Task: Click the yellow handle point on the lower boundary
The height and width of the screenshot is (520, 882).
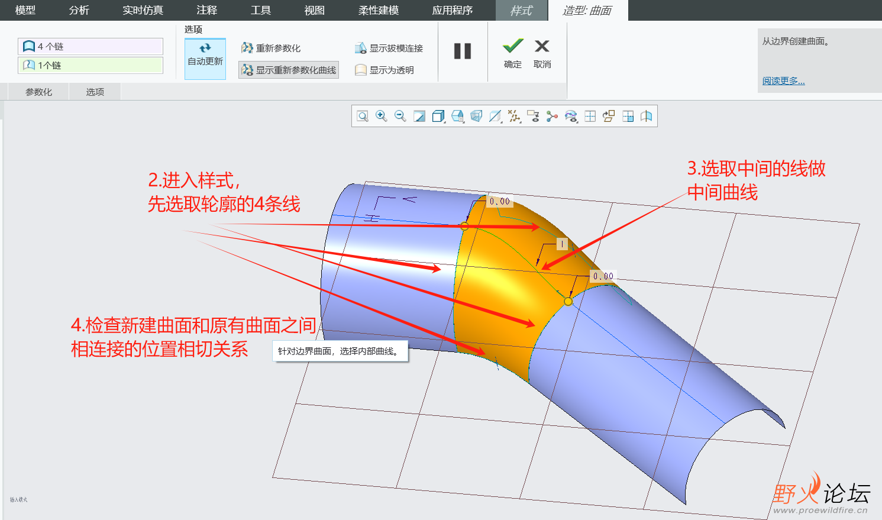Action: 568,302
